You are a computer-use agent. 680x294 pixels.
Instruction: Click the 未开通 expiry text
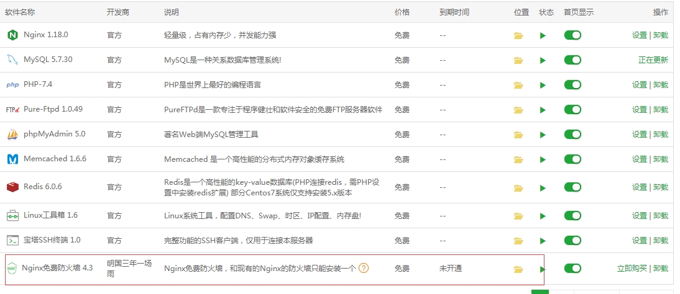451,269
